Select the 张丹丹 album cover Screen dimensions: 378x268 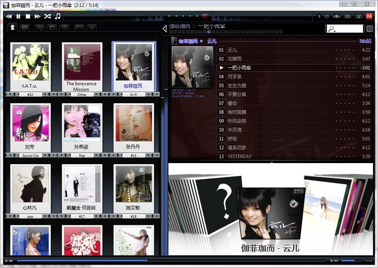click(x=134, y=123)
